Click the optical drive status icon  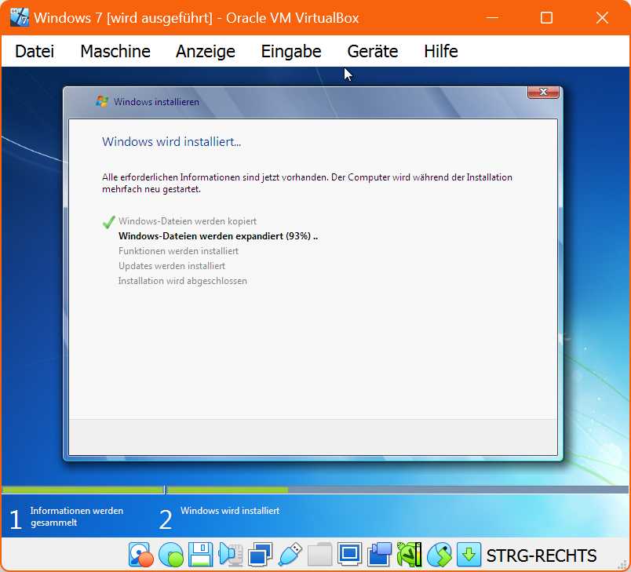click(171, 555)
